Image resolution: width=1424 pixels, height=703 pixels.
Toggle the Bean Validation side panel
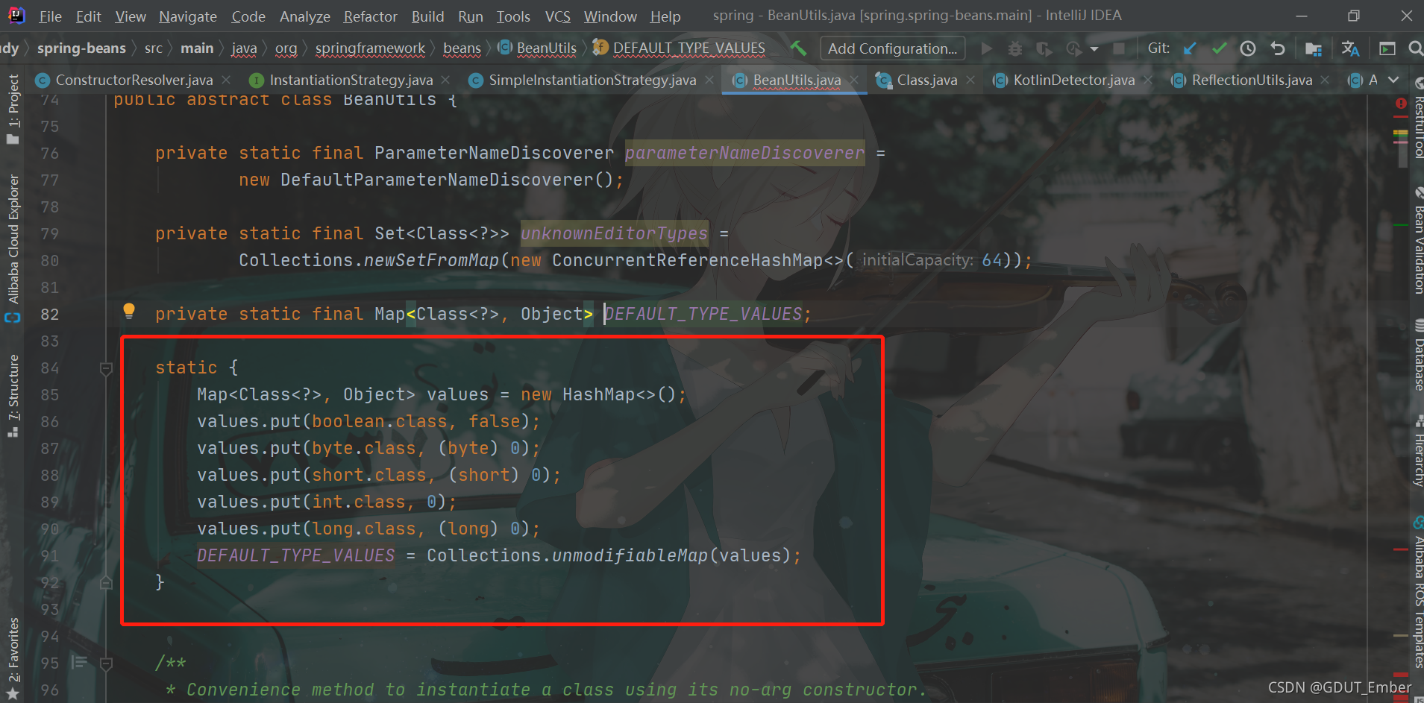[x=1417, y=240]
